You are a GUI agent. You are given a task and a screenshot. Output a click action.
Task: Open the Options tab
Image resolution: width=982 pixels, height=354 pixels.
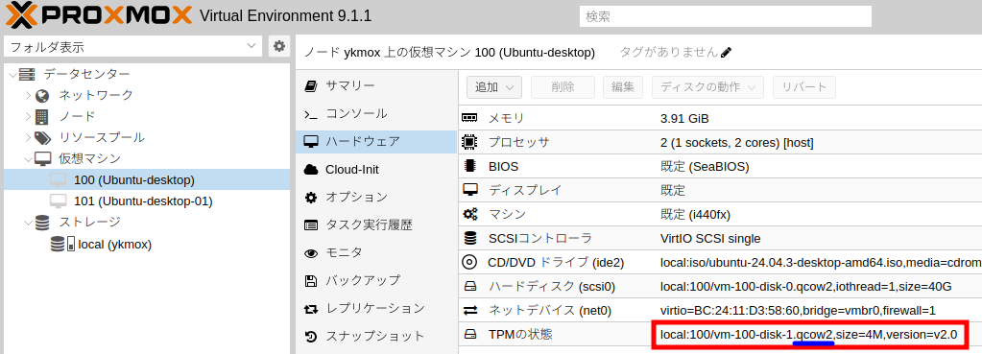pyautogui.click(x=376, y=198)
